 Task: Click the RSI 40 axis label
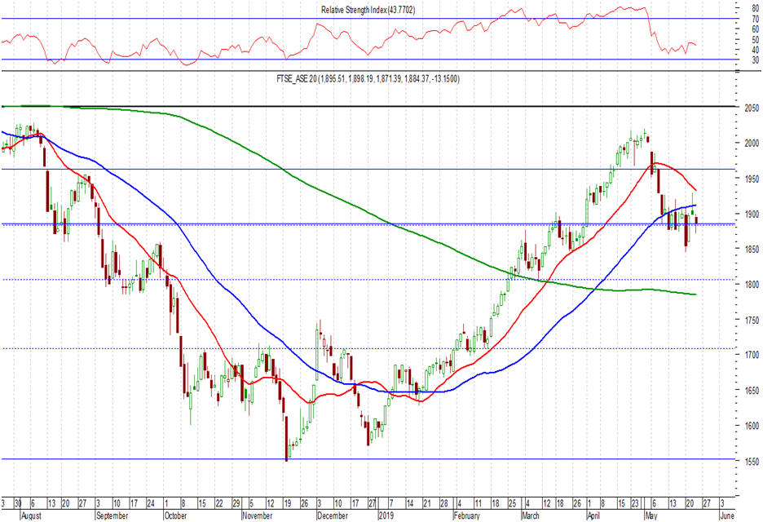(756, 50)
